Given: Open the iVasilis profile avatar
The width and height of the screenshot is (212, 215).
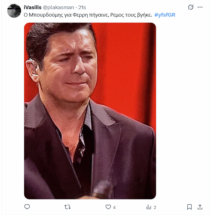Looking at the screenshot, I should tap(14, 11).
